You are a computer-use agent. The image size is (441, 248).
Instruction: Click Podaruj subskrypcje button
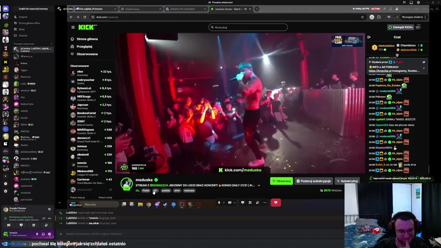pos(314,181)
